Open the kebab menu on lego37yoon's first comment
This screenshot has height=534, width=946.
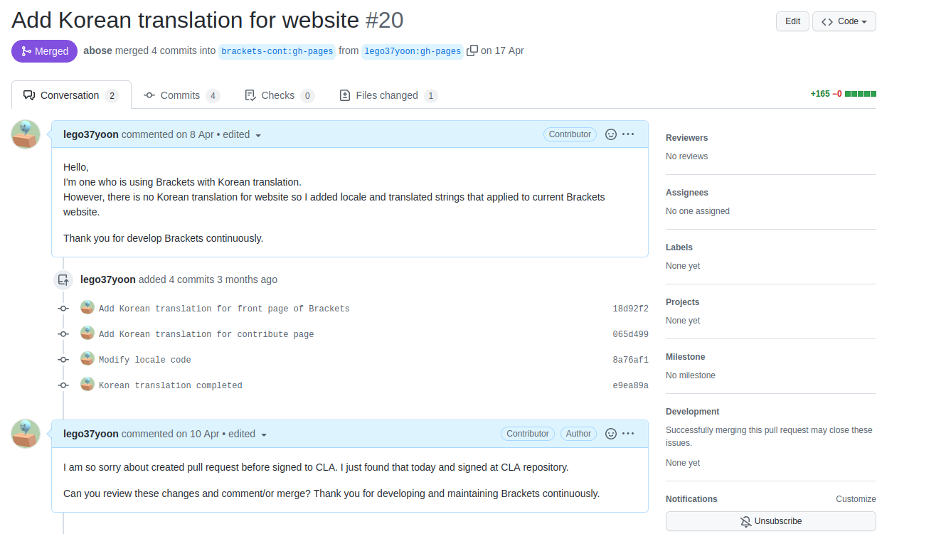click(628, 134)
